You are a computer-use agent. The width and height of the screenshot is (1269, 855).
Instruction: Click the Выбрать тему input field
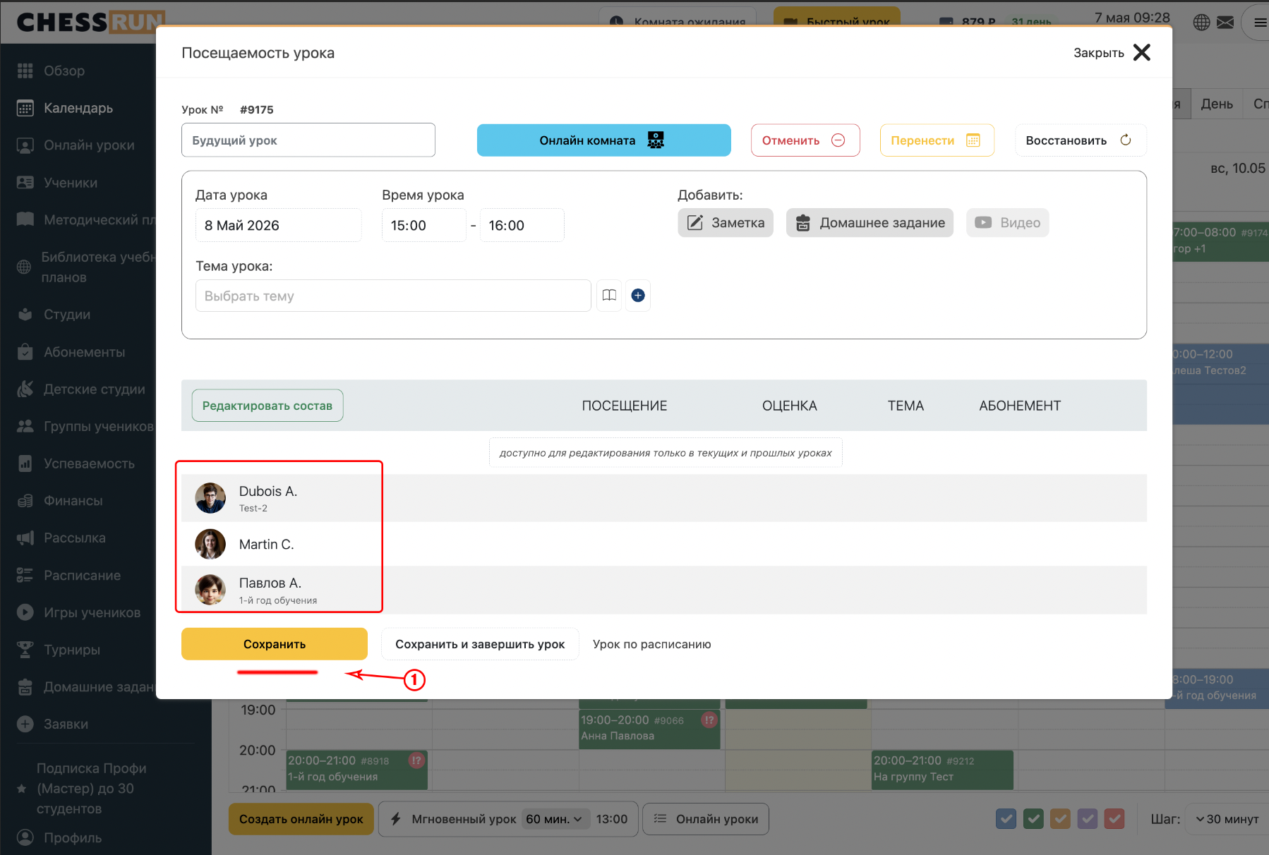[393, 296]
